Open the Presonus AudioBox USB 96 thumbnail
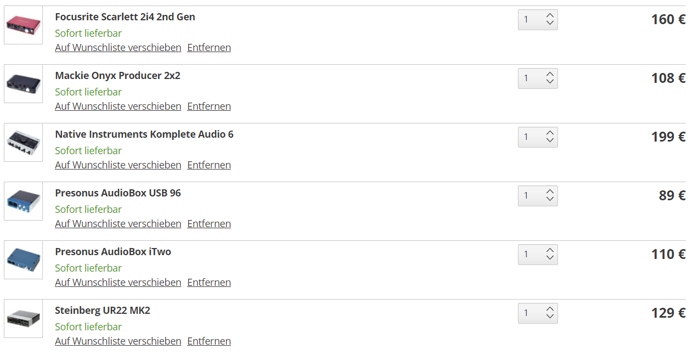This screenshot has width=699, height=355. [23, 201]
